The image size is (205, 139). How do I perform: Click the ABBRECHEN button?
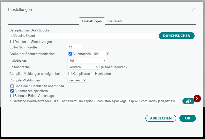161,118
